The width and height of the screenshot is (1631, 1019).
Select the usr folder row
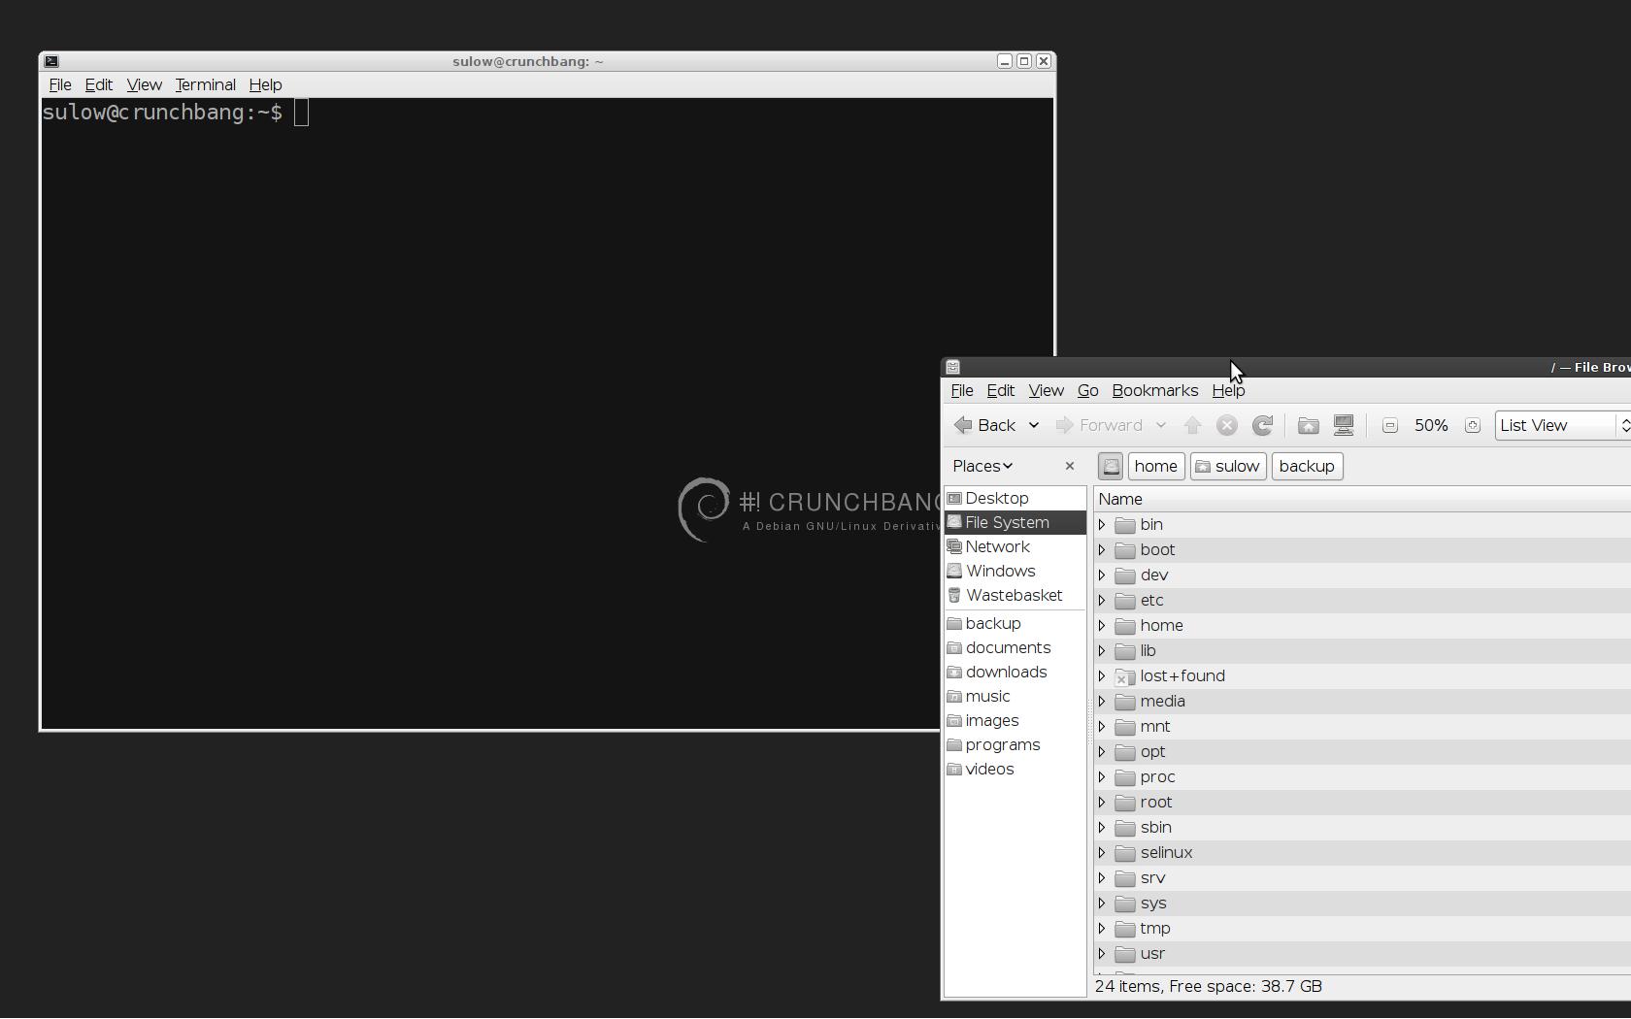[1362, 953]
